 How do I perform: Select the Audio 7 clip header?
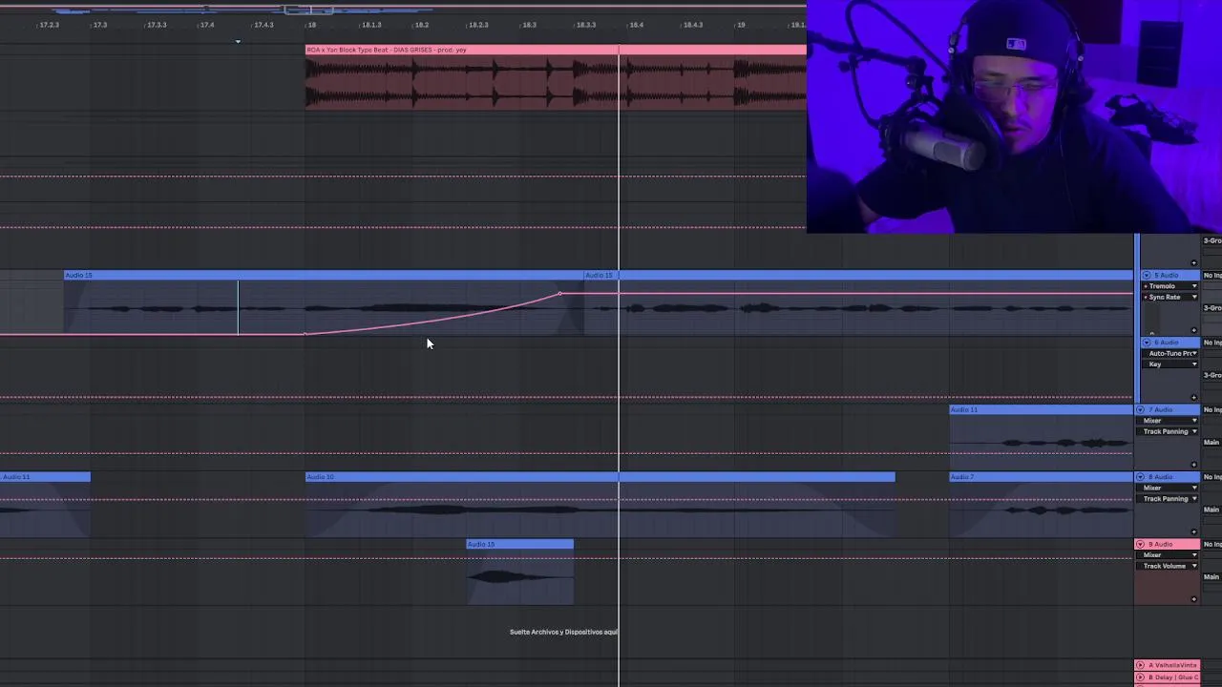1041,476
